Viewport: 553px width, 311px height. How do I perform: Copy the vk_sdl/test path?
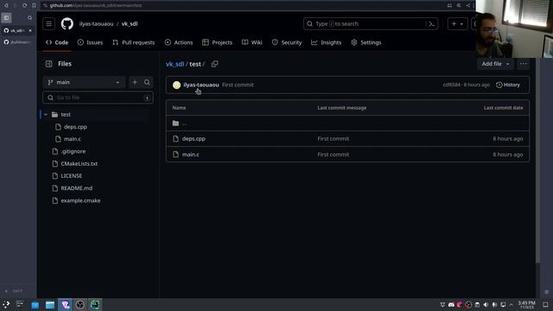215,64
